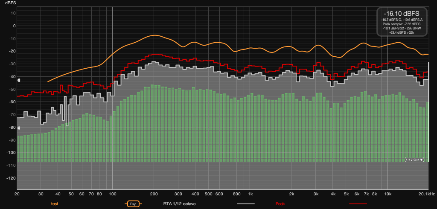Viewport: 437px width, 209px height.
Task: Click the Psy smoothing button in legend
Action: [x=133, y=204]
